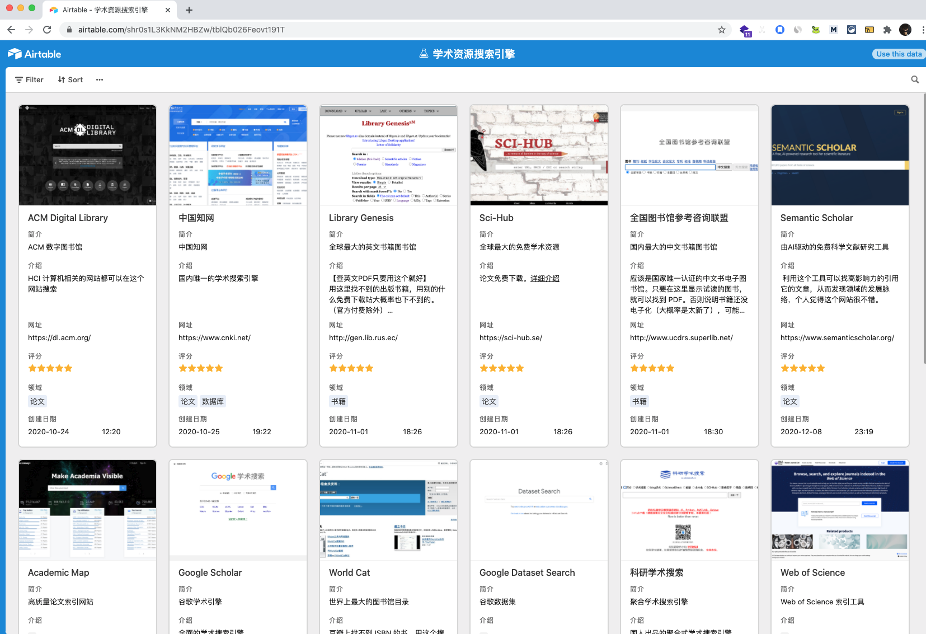
Task: Open the blue circular bookmark extension
Action: [779, 30]
